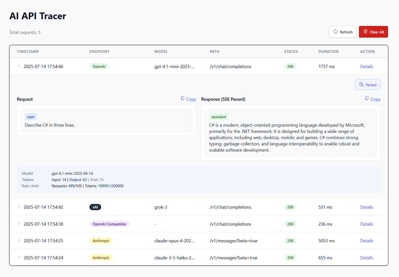Click the clipboard icon beside Request Copy
The image size is (399, 277).
point(183,99)
